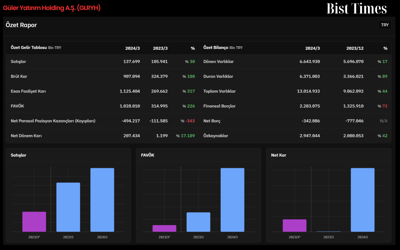Select the Net Borç value -342.086
The height and width of the screenshot is (250, 400).
(x=311, y=121)
